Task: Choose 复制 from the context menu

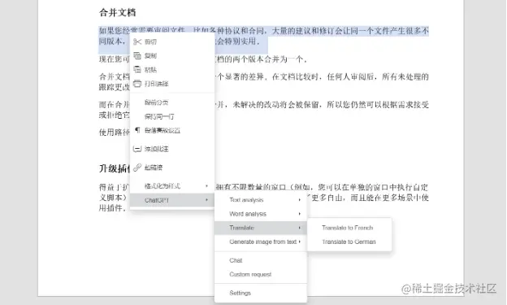Action: [172, 55]
